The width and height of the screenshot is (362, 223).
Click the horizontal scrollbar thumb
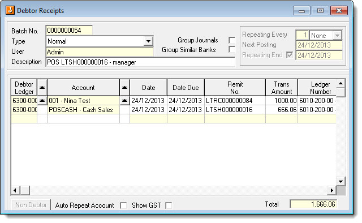tap(25, 190)
